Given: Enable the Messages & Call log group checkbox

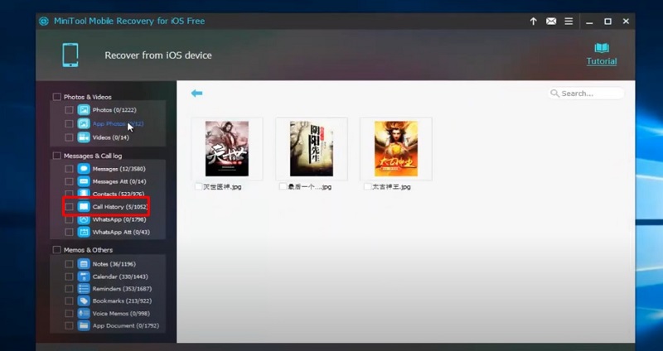Looking at the screenshot, I should click(x=57, y=156).
